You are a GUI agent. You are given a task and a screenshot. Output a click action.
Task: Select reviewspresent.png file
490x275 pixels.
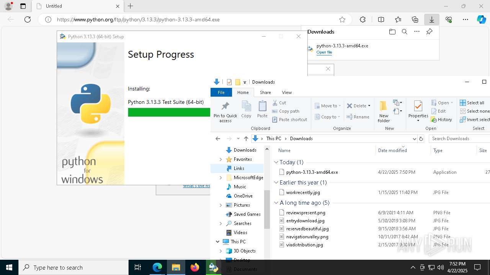[305, 213]
